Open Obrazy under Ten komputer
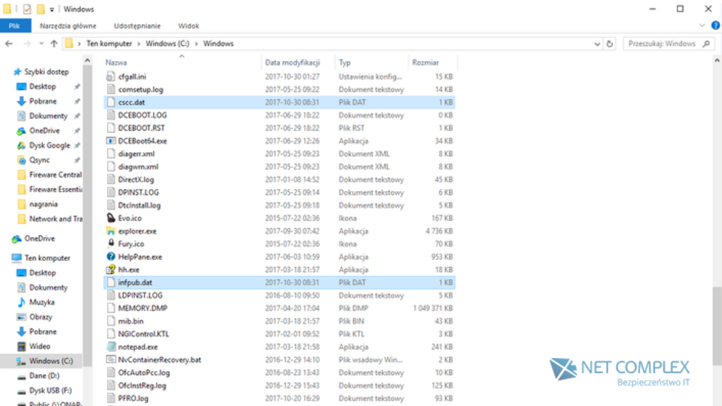This screenshot has width=722, height=406. click(x=40, y=317)
